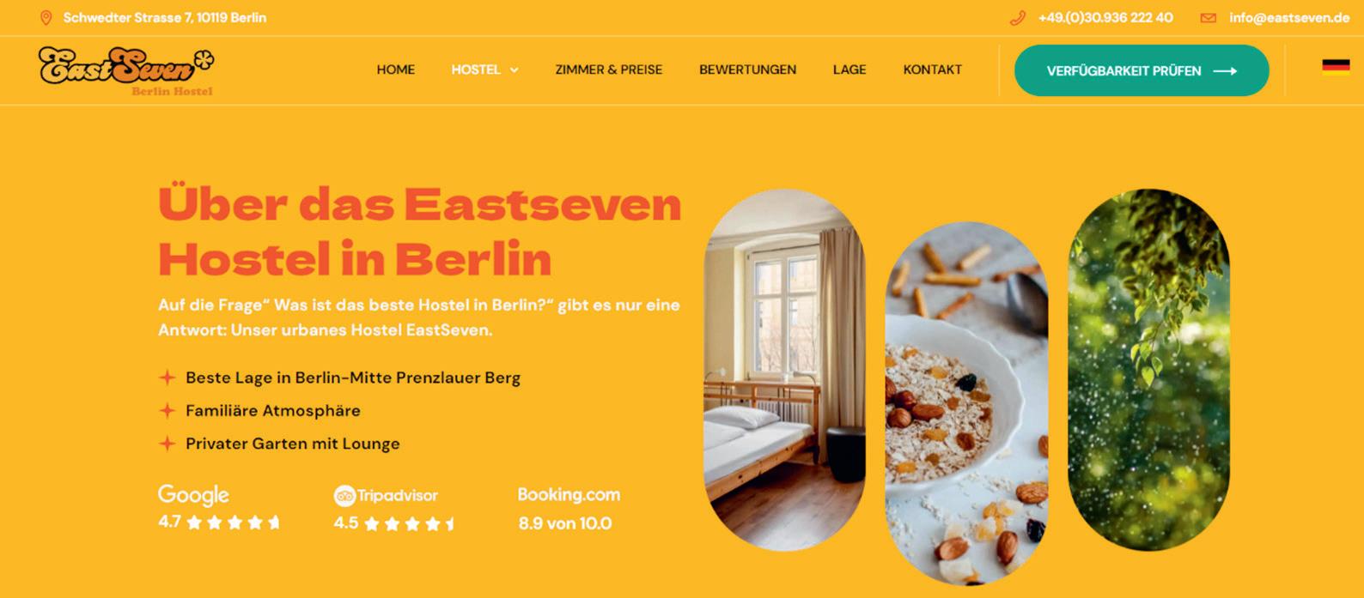1364x598 pixels.
Task: Click the Tripadvisor owl logo
Action: (344, 496)
